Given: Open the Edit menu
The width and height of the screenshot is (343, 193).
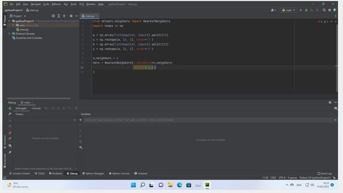Looking at the screenshot, I should (x=18, y=4).
